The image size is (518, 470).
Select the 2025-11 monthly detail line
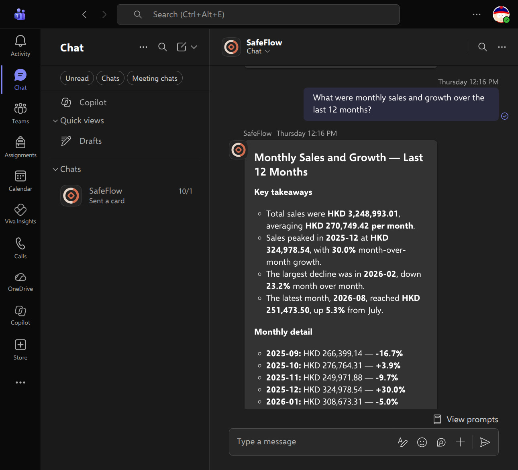pyautogui.click(x=332, y=378)
